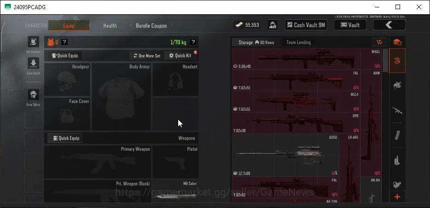Viewport: 430px width, 208px height.
Task: Click the back arrow button
Action: click(x=389, y=25)
